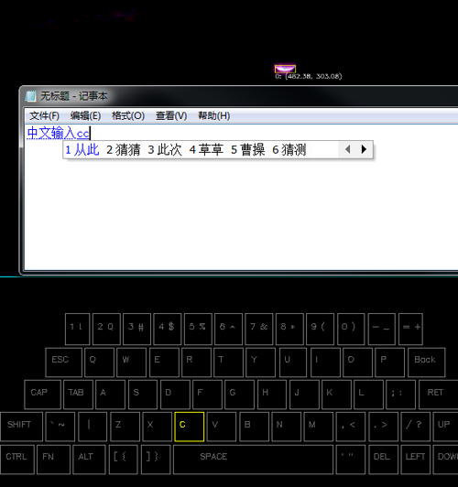Screen dimensions: 458x487
Task: Tap the ESC key on virtual keyboard
Action: (63, 363)
